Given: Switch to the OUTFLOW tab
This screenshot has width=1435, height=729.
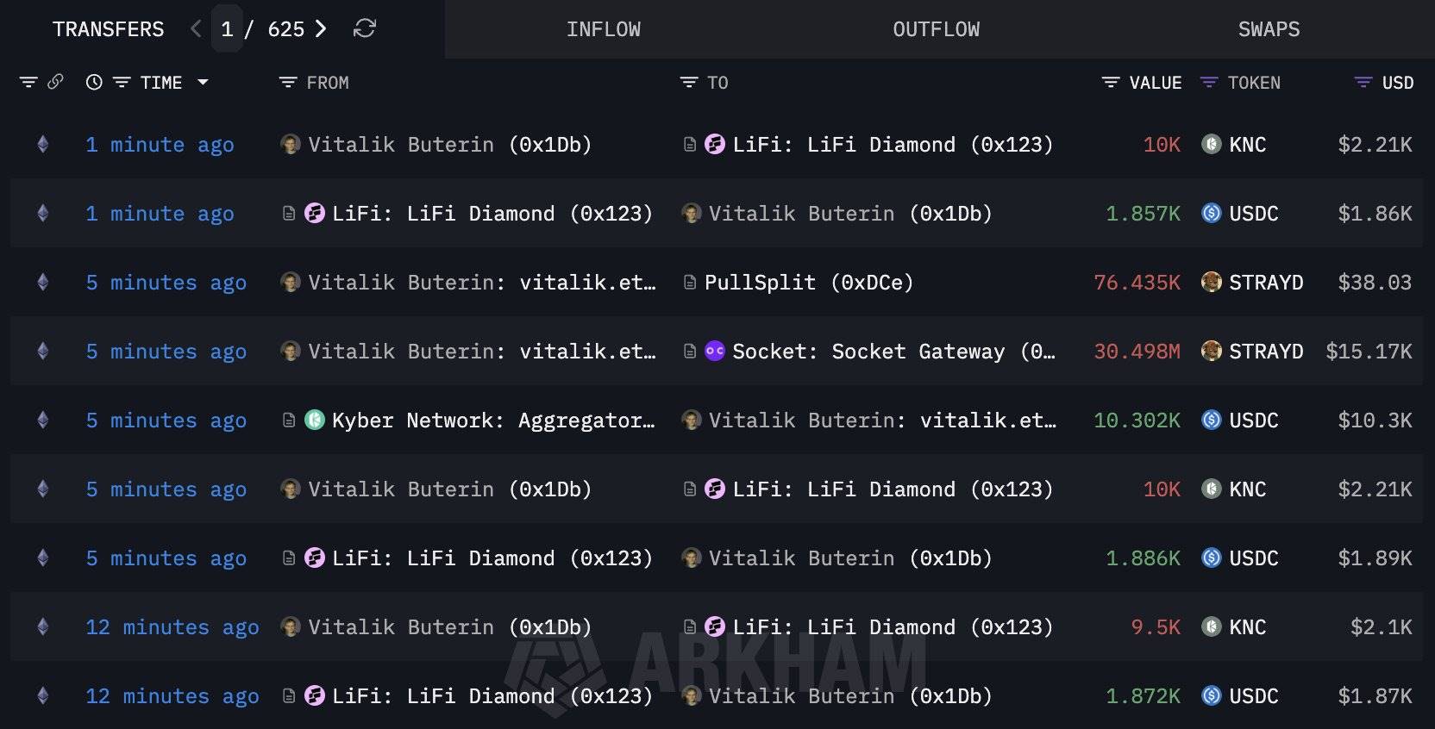Looking at the screenshot, I should pyautogui.click(x=935, y=28).
